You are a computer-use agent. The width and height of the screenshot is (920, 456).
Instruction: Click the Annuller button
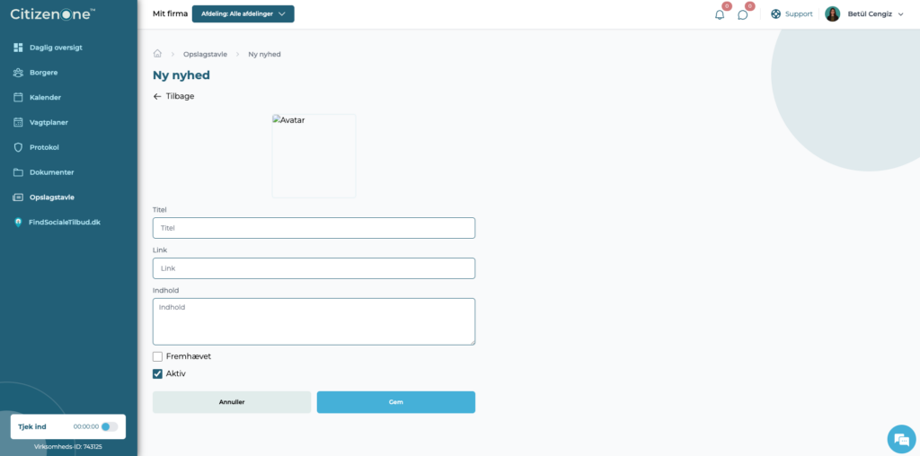tap(232, 402)
